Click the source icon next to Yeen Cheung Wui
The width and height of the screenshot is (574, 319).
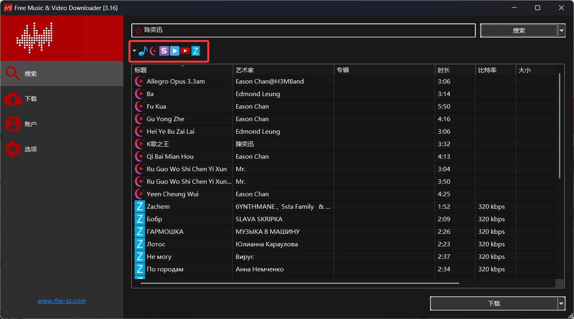tap(139, 194)
